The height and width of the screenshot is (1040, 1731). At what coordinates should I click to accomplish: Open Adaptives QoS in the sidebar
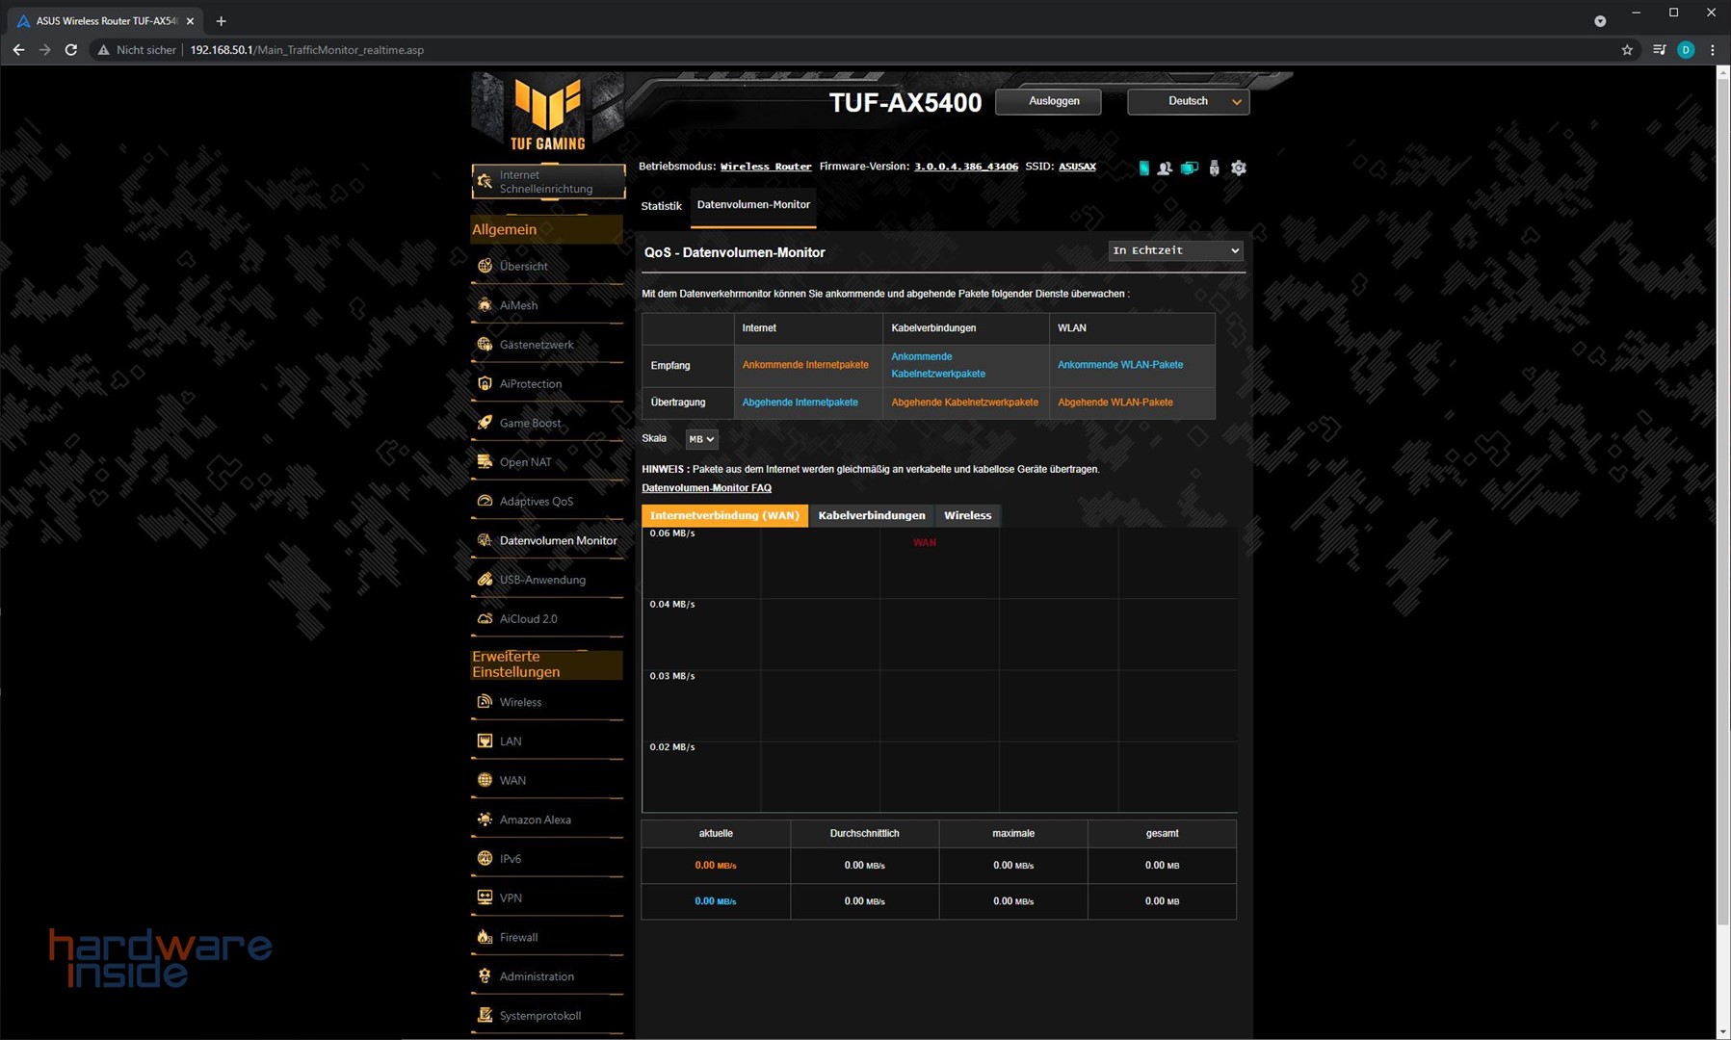[x=536, y=502]
